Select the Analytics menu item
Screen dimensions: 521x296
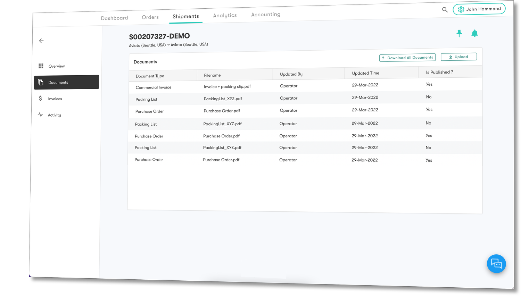(225, 15)
